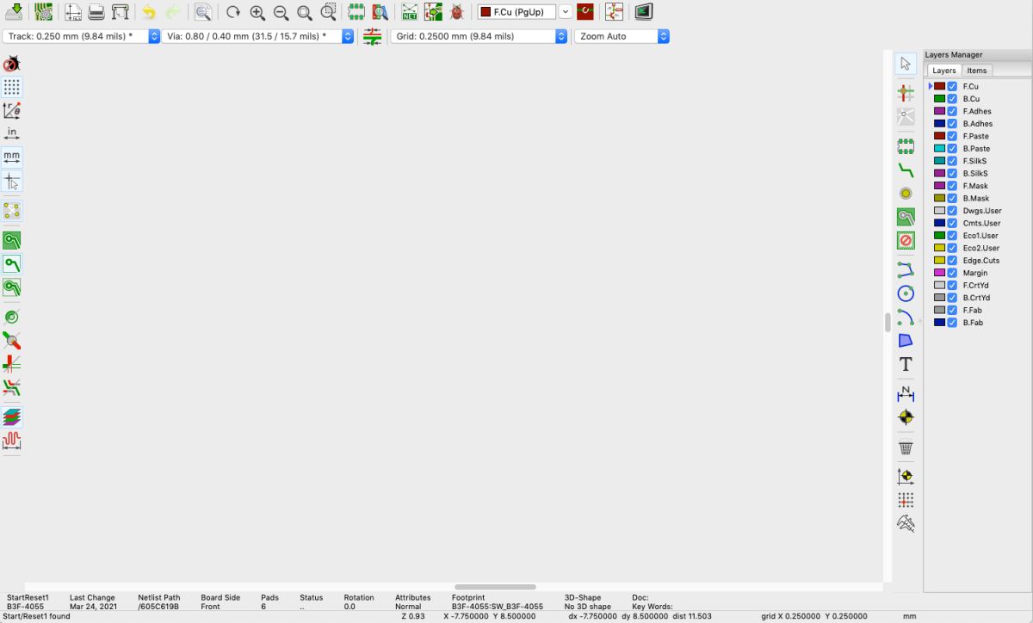Select the Route tracks tool
Image resolution: width=1033 pixels, height=623 pixels.
[x=906, y=170]
